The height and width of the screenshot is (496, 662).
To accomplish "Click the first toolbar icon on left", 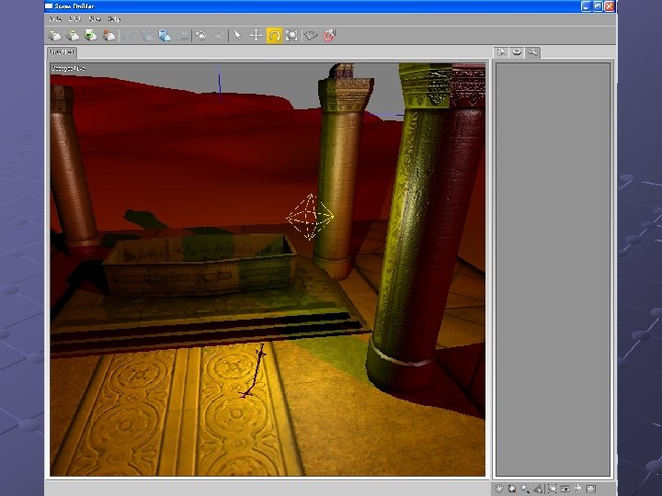I will [x=55, y=36].
